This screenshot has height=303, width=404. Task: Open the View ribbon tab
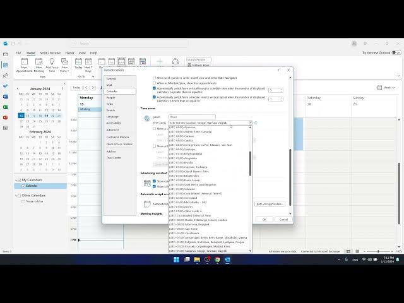coord(82,53)
